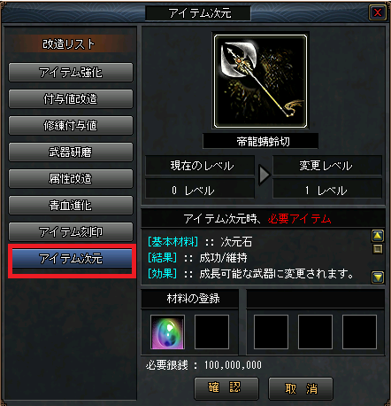Screen dimensions: 391x406
Task: Select 修練付与値 from the list
Action: [71, 125]
